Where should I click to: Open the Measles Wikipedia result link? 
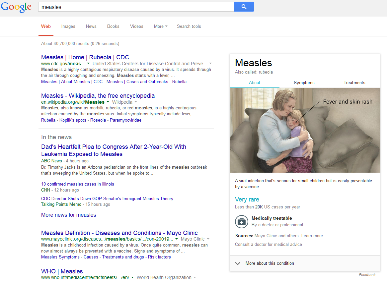(98, 96)
